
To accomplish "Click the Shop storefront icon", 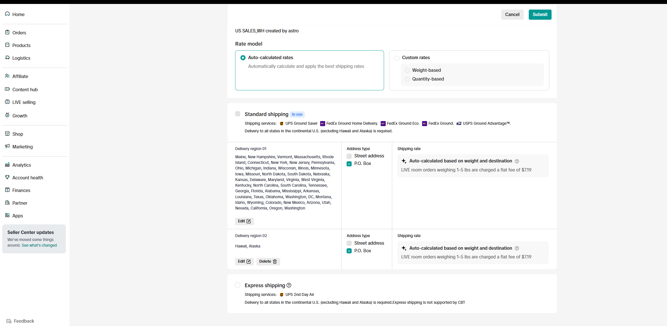I will (7, 133).
